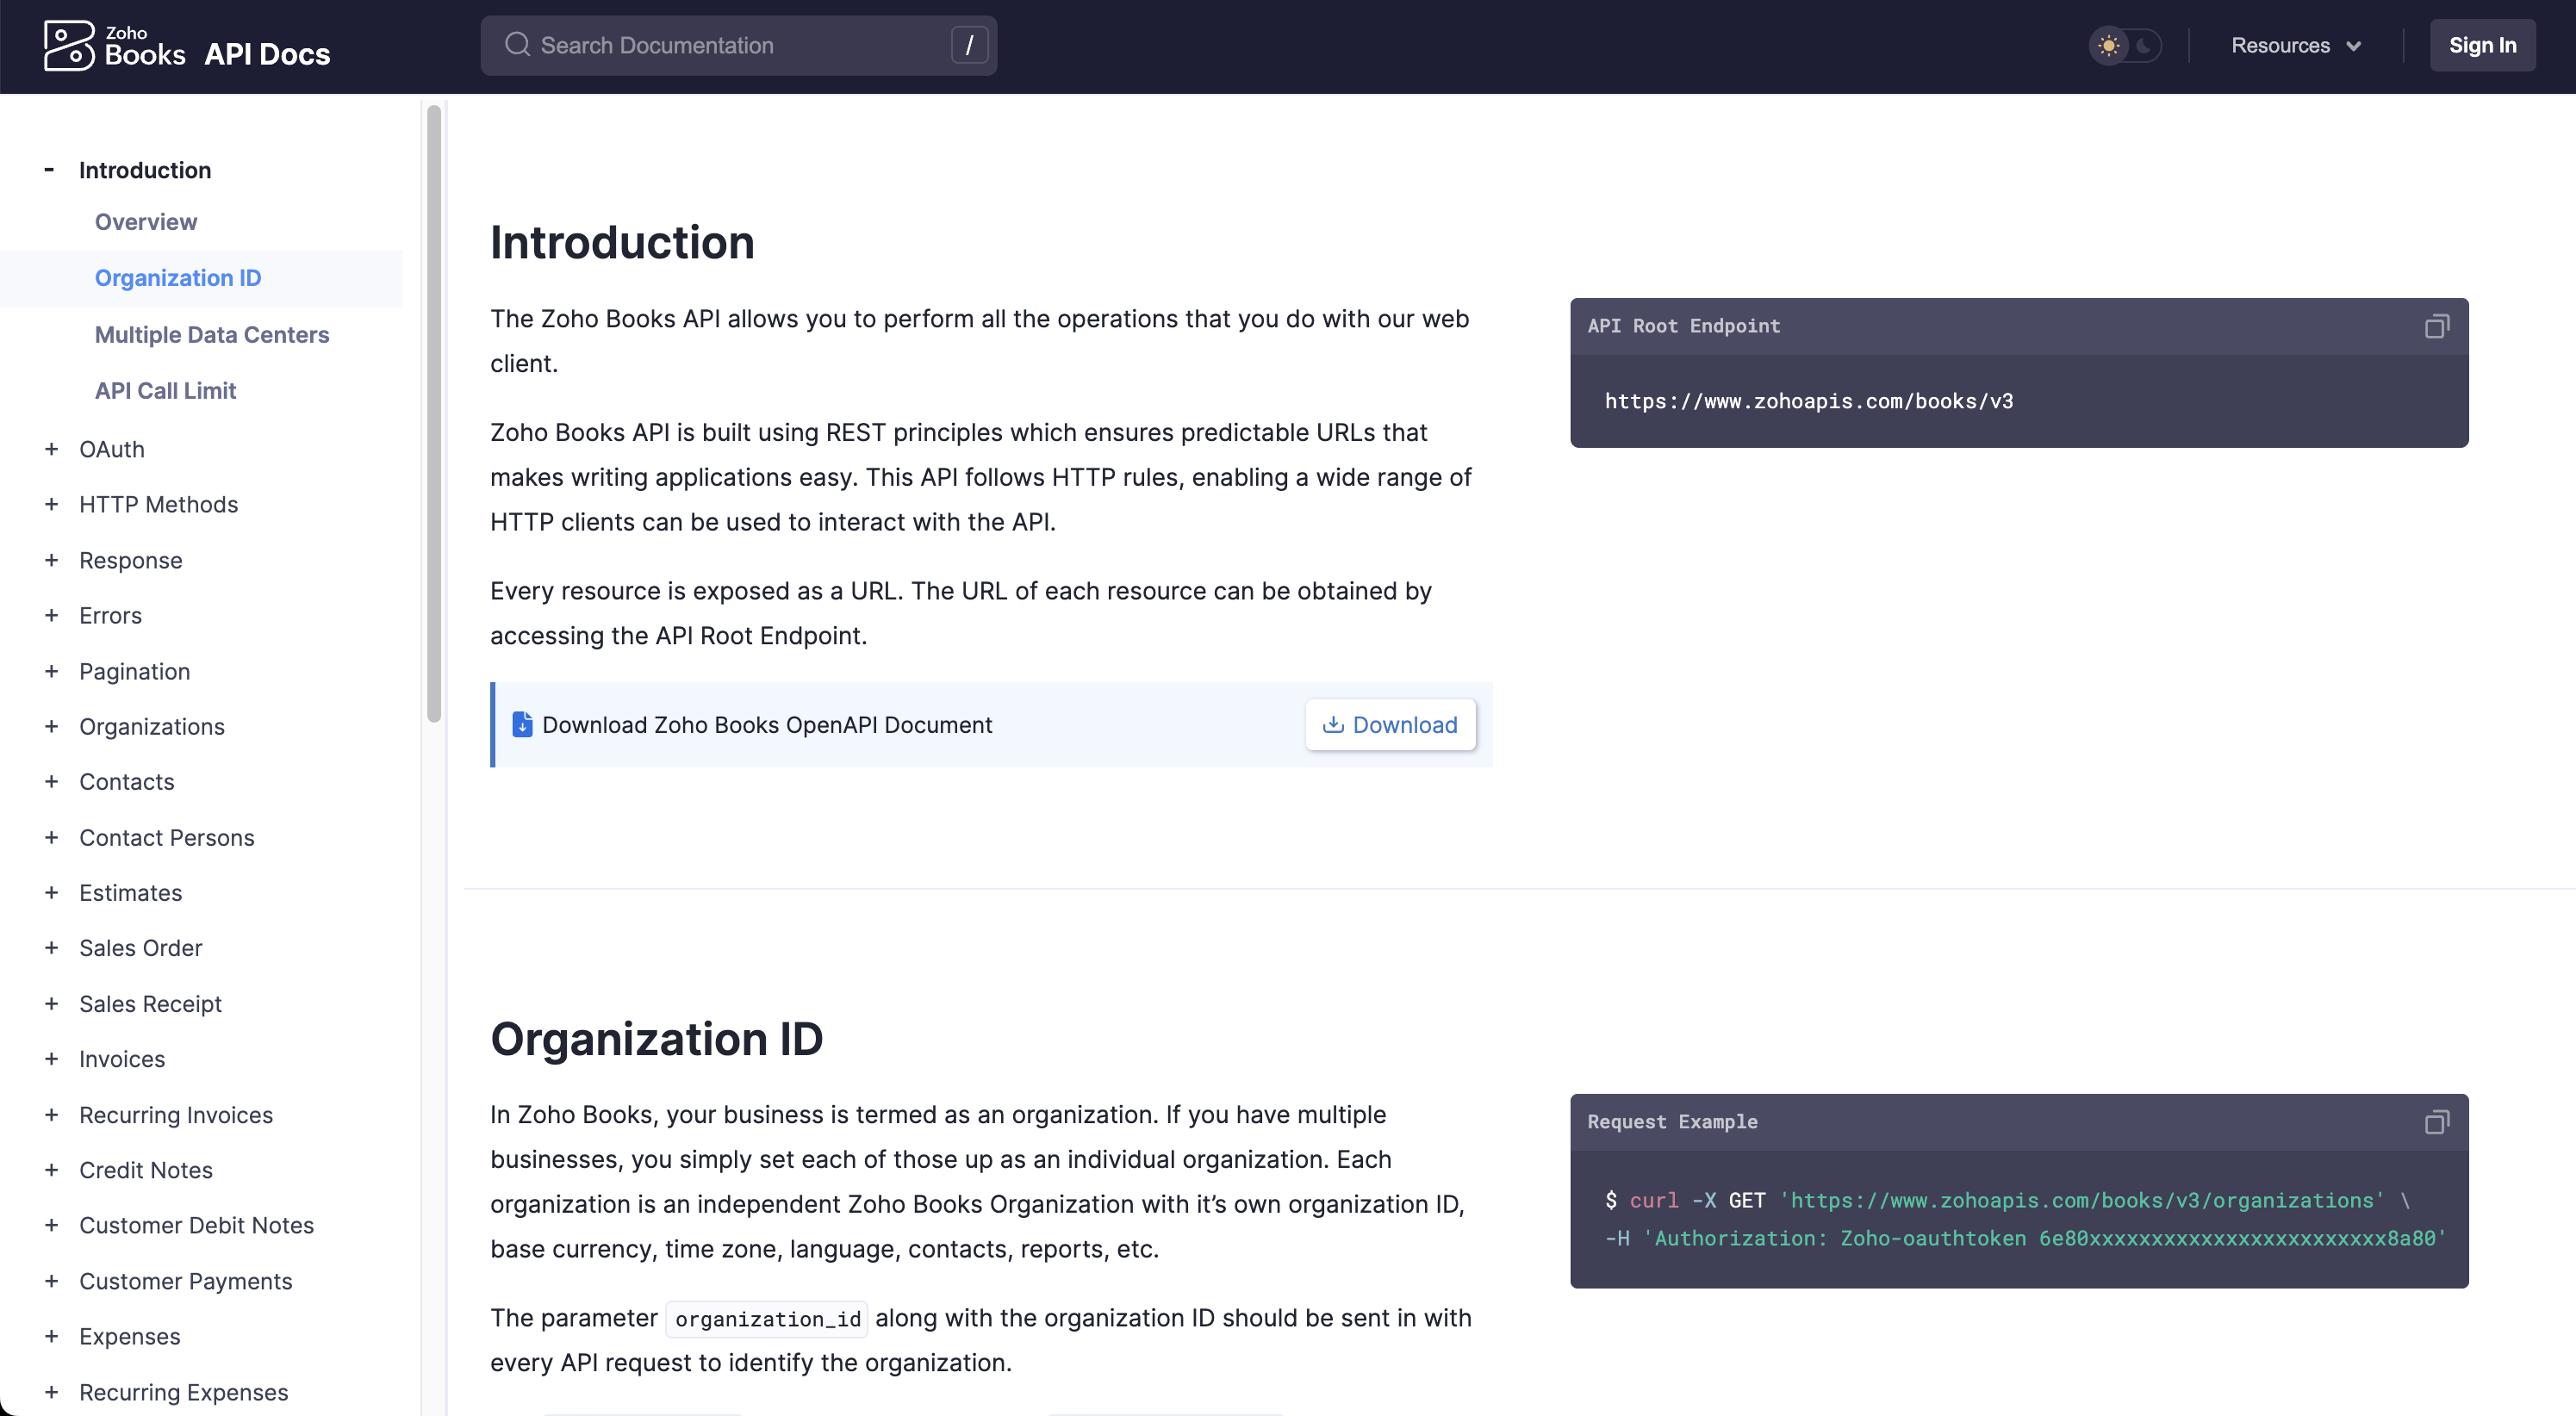The height and width of the screenshot is (1416, 2576).
Task: Toggle the light/dark theme switch
Action: pos(2126,46)
